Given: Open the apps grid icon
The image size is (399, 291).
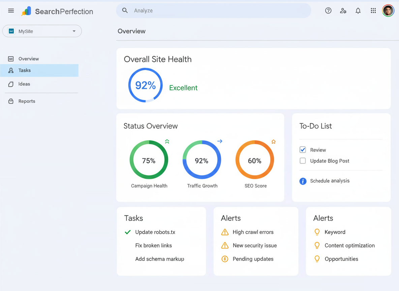Looking at the screenshot, I should click(373, 10).
